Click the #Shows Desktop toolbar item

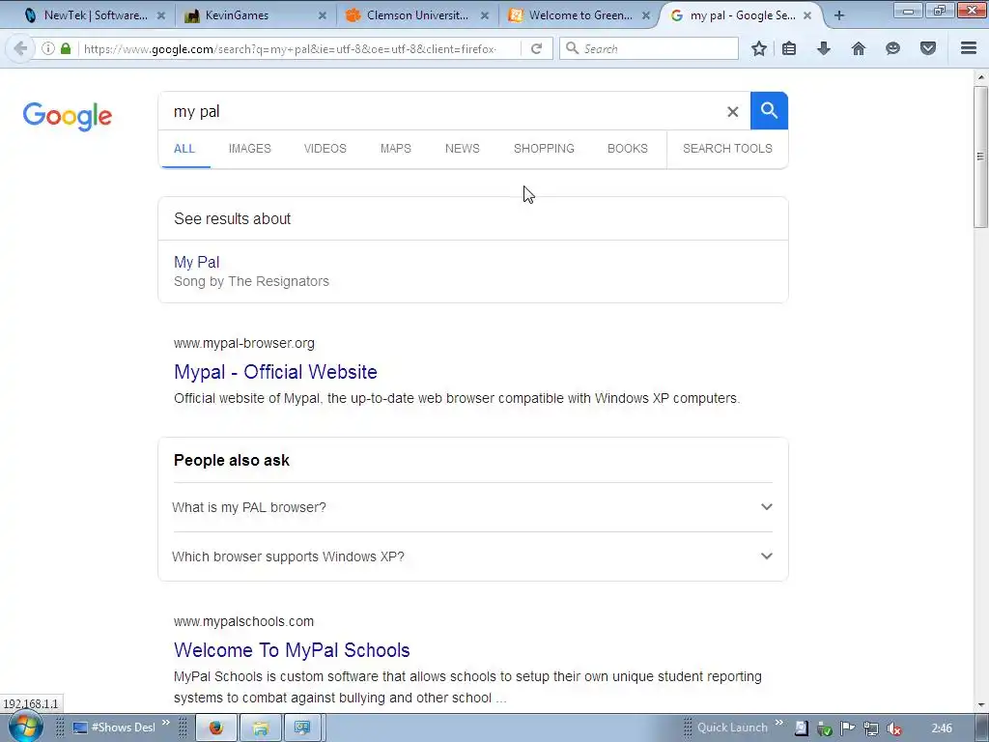pos(115,728)
